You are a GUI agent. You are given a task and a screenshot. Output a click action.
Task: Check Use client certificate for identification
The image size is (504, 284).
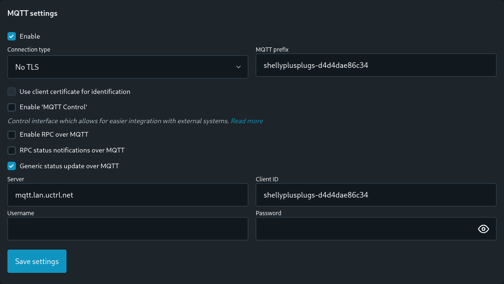tap(12, 92)
